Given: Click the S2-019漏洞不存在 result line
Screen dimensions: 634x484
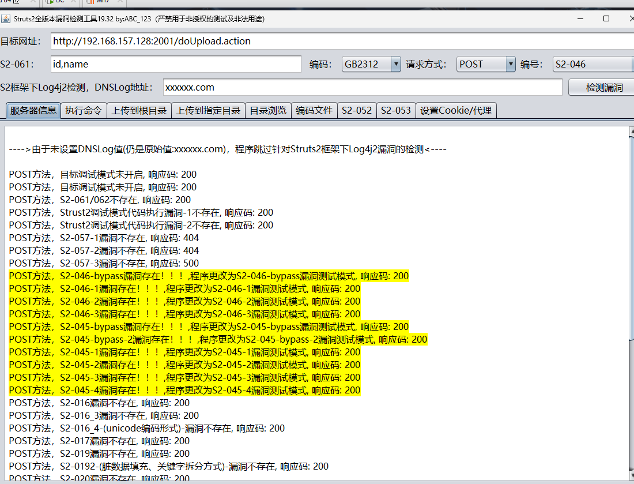Looking at the screenshot, I should [100, 453].
